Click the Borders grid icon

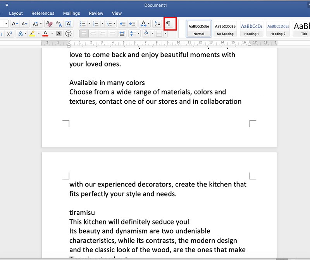159,34
